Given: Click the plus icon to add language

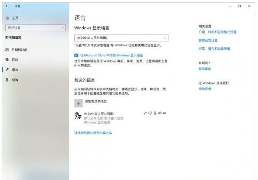Looking at the screenshot, I should (79, 103).
